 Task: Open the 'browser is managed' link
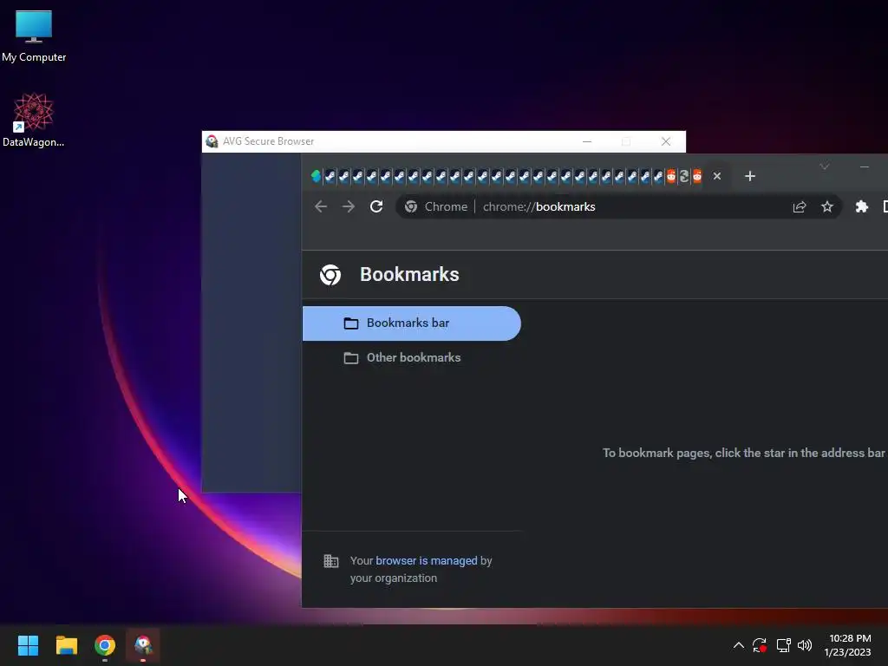427,561
